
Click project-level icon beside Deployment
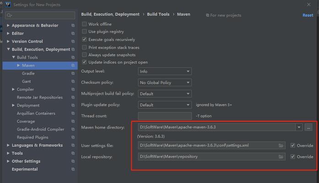point(73,105)
